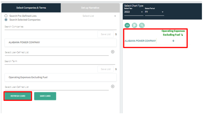
Task: Click Alabama Power Company row in result table
Action: [140, 41]
